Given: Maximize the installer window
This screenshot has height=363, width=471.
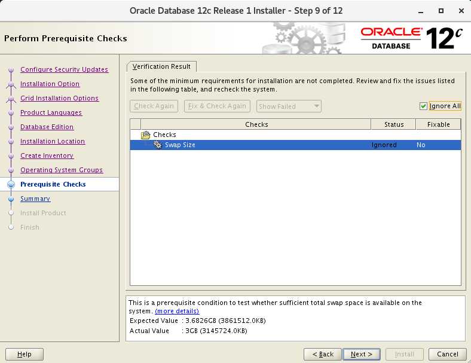Looking at the screenshot, I should (x=441, y=11).
